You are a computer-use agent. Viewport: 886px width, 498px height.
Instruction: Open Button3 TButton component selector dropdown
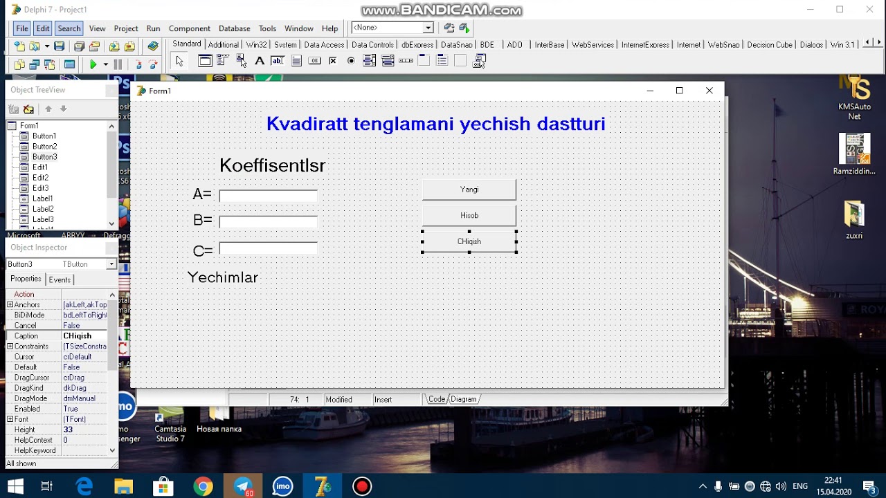pyautogui.click(x=111, y=264)
